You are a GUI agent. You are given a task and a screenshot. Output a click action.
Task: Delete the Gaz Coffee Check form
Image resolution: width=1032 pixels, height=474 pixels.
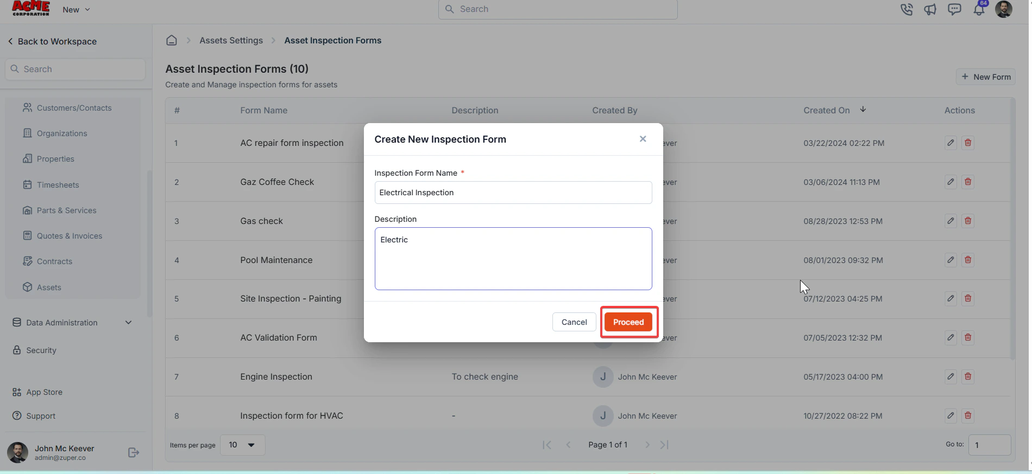[x=968, y=182]
